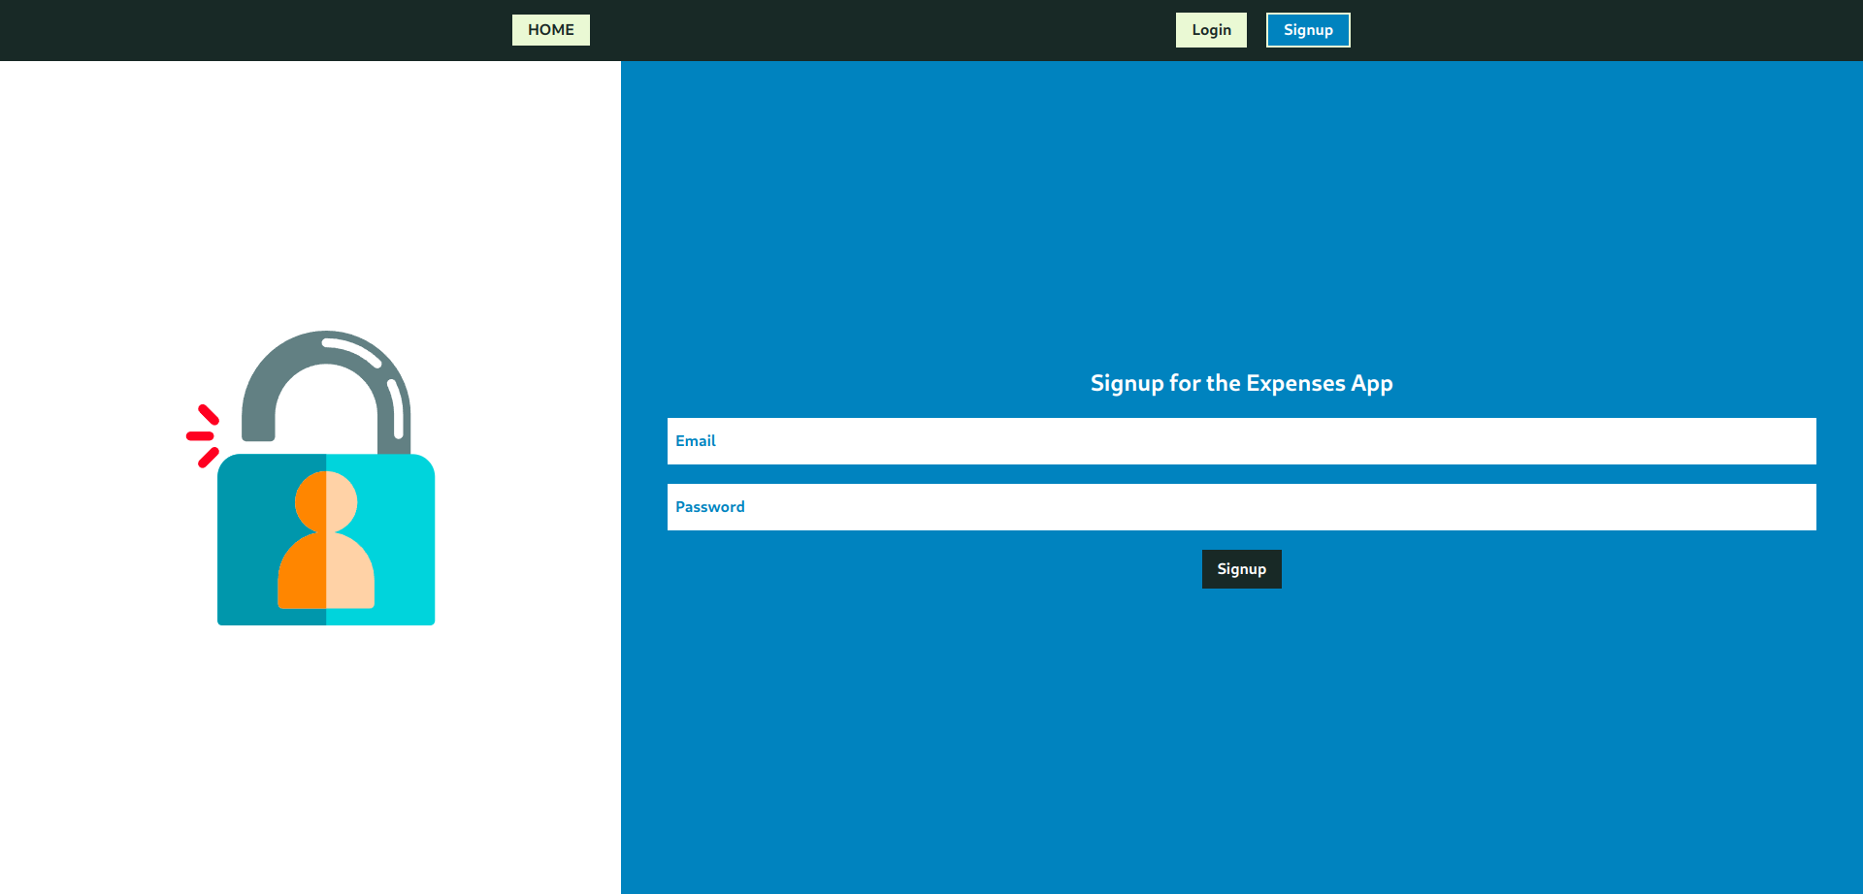
Task: Click the HOME navigation button
Action: 550,30
